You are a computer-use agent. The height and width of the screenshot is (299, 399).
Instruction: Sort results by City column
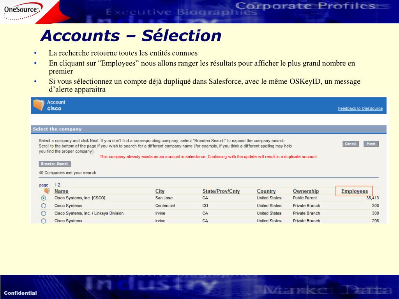pyautogui.click(x=160, y=191)
